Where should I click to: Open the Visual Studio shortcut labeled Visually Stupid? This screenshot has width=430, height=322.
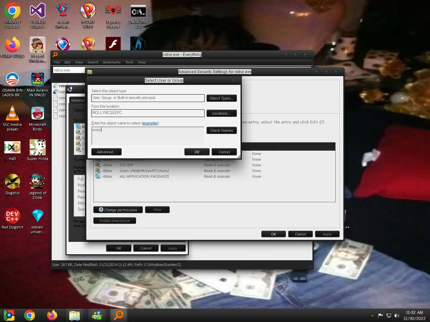(x=38, y=16)
